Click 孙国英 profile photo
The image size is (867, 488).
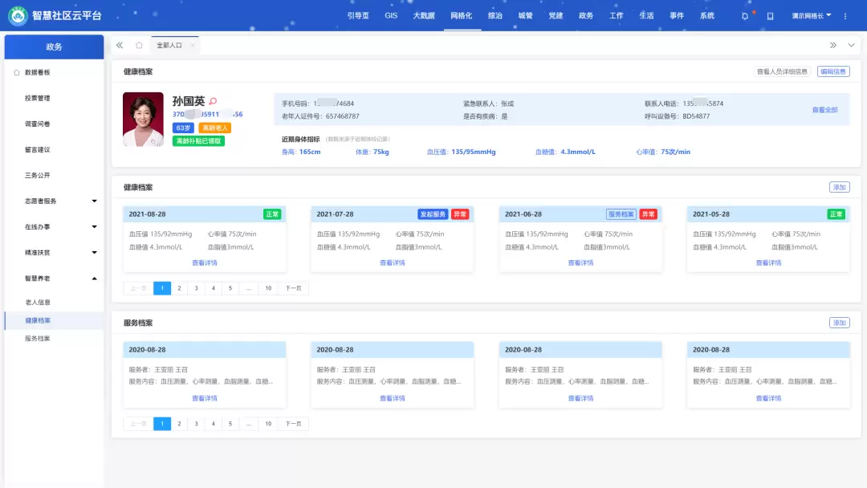coord(143,120)
